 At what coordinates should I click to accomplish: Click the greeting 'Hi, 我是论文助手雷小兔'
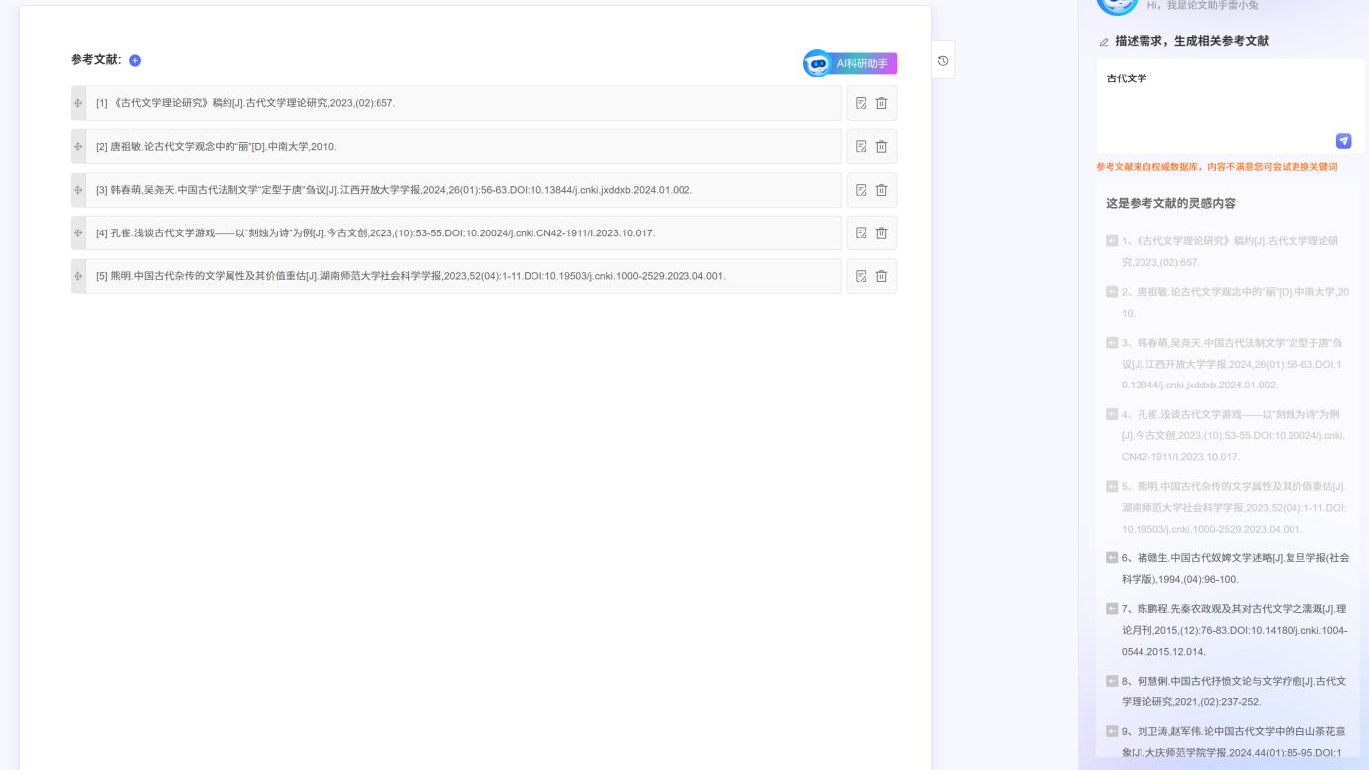click(1202, 6)
